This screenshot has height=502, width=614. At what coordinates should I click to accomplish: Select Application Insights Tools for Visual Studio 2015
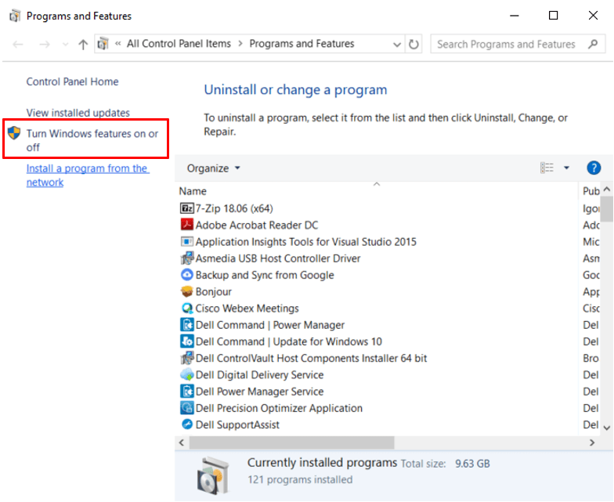(305, 241)
